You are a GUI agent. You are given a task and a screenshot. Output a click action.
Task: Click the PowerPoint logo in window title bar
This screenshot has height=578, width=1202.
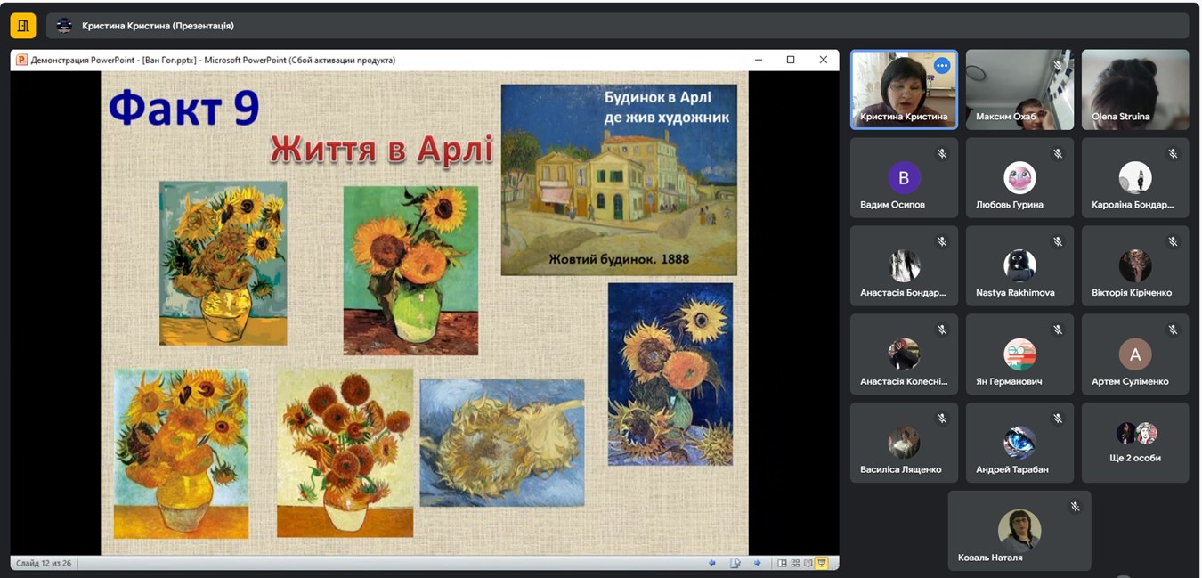pyautogui.click(x=21, y=61)
